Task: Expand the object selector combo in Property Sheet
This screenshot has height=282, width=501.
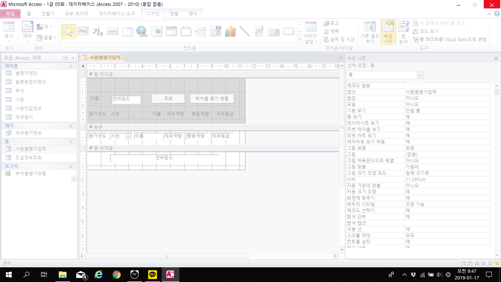Action: click(x=420, y=75)
